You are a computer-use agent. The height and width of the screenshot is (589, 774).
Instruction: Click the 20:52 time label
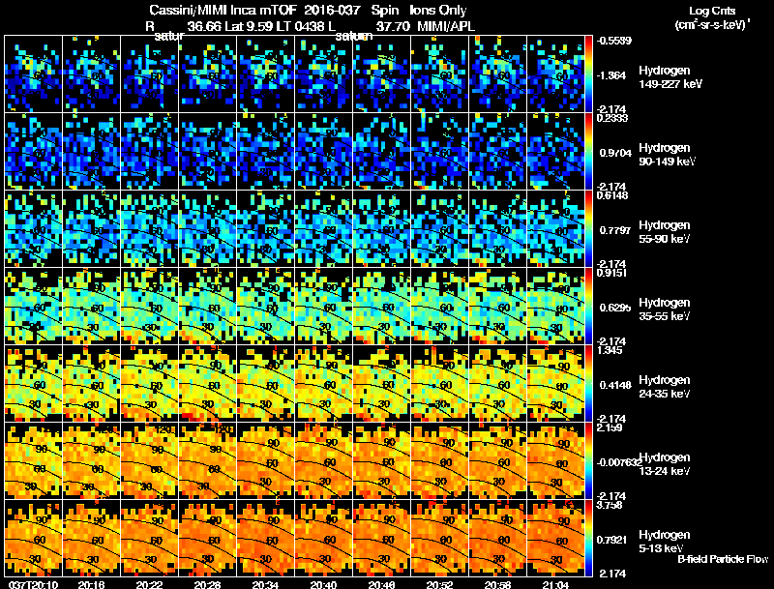440,584
